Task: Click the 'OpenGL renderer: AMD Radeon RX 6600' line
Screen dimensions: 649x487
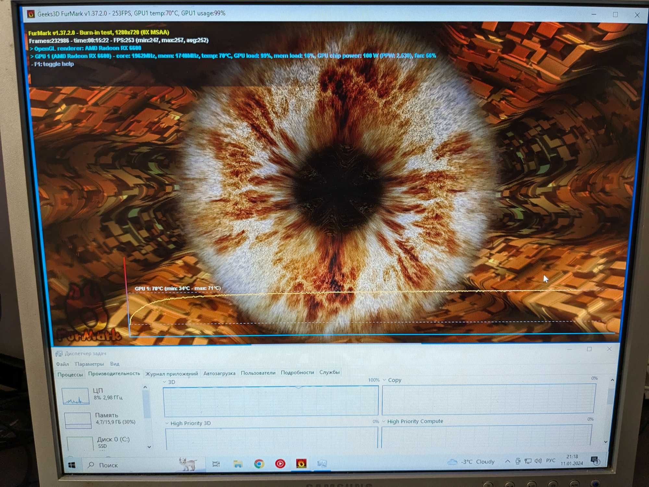Action: coord(85,48)
